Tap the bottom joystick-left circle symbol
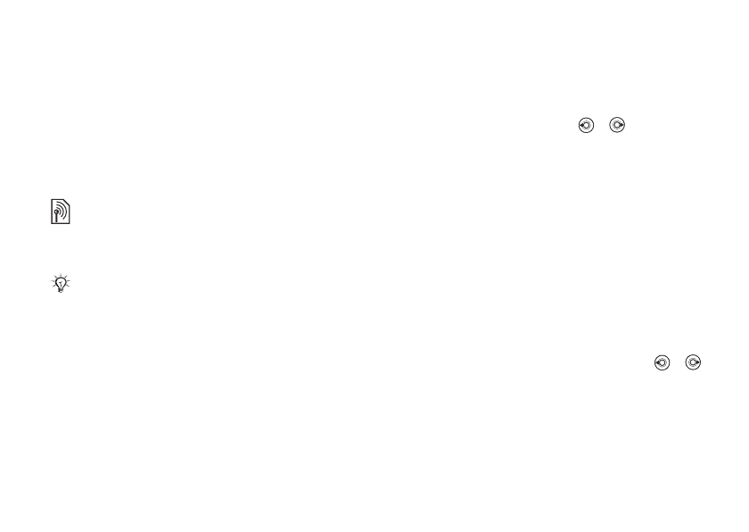Image resolution: width=749 pixels, height=532 pixels. 662,362
